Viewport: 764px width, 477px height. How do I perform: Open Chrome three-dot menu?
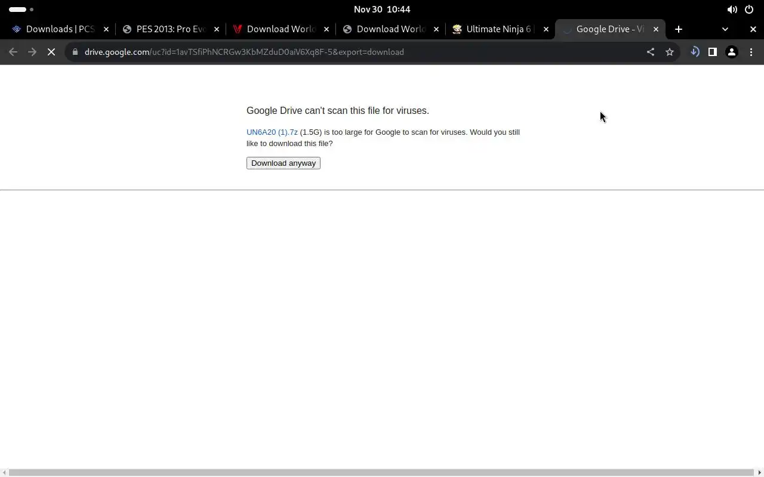coord(751,52)
